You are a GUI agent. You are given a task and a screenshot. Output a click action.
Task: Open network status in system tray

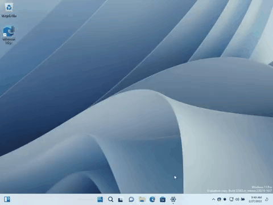point(231,199)
